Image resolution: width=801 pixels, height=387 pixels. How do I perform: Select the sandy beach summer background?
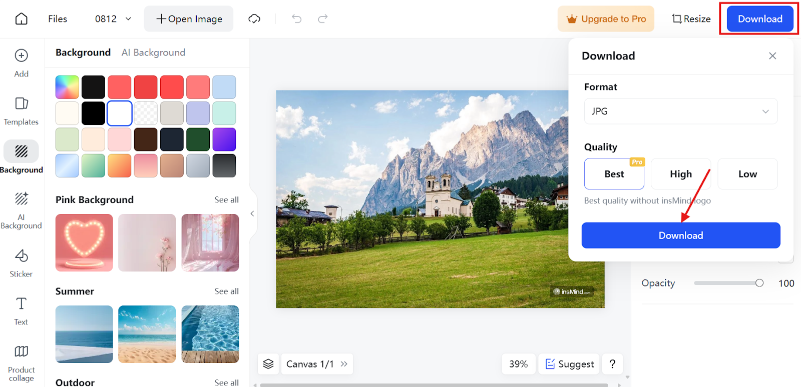(x=147, y=334)
